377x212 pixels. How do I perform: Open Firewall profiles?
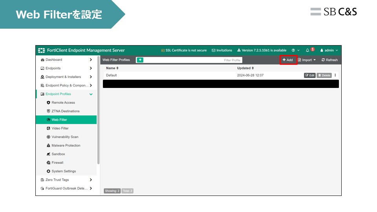[57, 163]
